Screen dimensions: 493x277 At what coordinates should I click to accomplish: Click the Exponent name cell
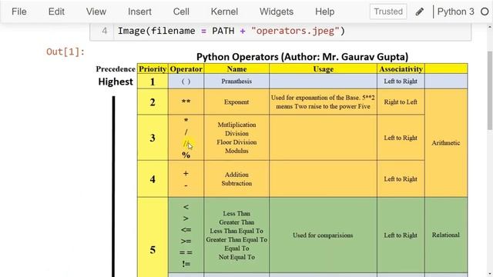pyautogui.click(x=236, y=102)
